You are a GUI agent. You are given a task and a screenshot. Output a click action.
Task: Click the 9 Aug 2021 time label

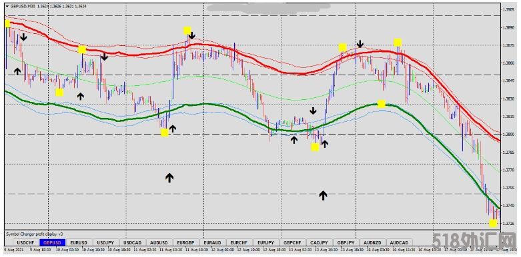point(13,249)
